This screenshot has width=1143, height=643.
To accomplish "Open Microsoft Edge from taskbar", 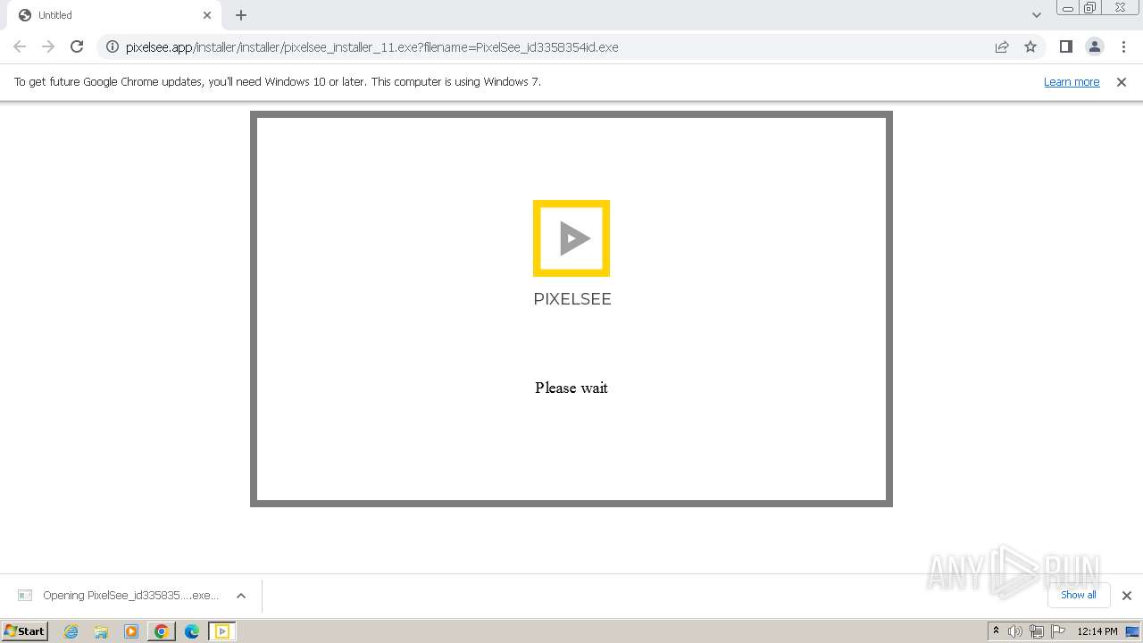I will click(192, 631).
